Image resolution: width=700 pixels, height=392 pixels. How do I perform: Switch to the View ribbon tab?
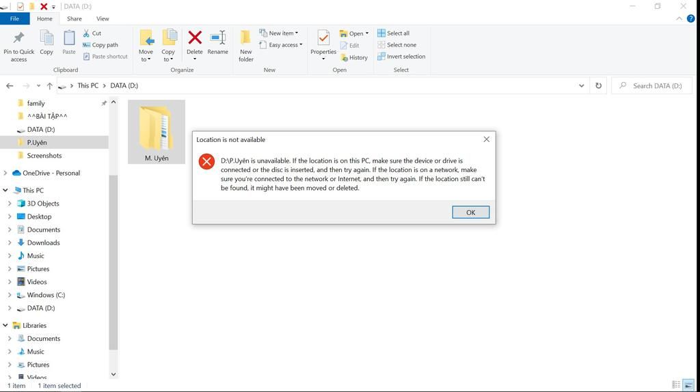[x=103, y=18]
